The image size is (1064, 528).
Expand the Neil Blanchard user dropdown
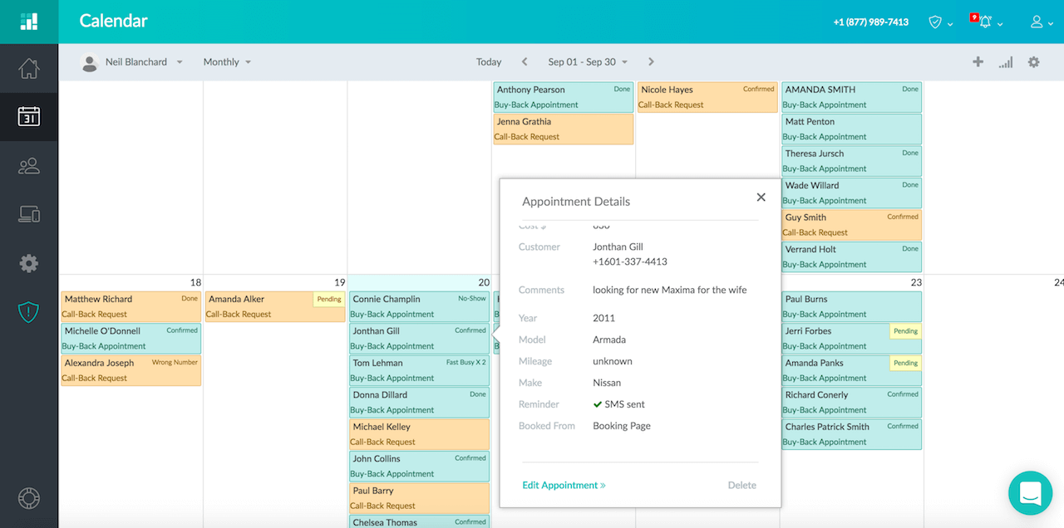(x=133, y=62)
